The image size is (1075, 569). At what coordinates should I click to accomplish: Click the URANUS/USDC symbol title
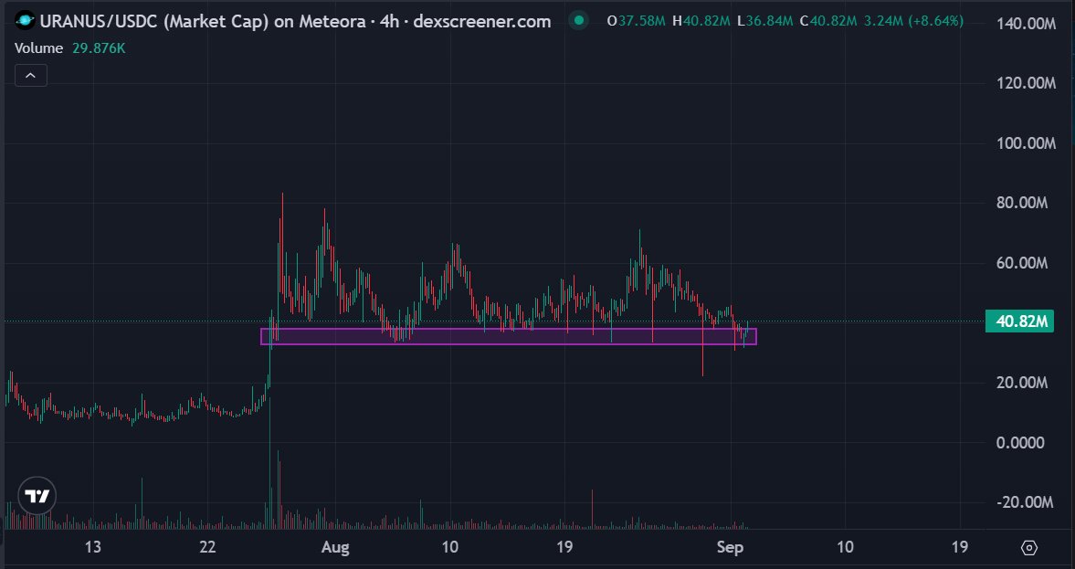(296, 21)
